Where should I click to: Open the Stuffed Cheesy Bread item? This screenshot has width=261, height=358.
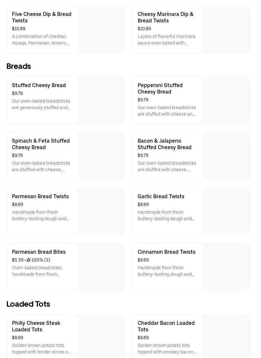tap(39, 85)
